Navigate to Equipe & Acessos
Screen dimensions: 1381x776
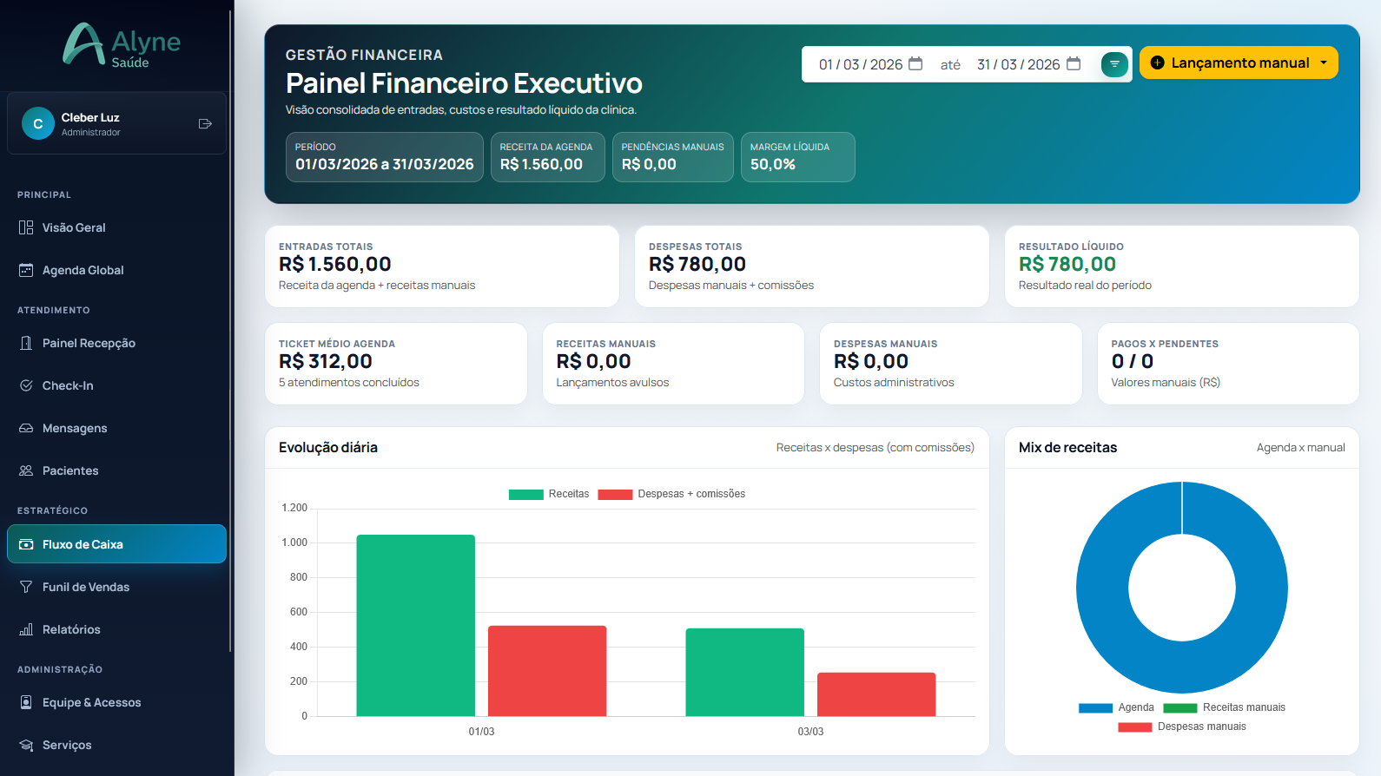click(91, 702)
